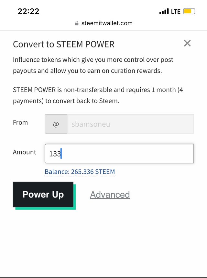Viewport: 207px width, 278px height.
Task: Tap the lock icon beside the URL
Action: [77, 23]
